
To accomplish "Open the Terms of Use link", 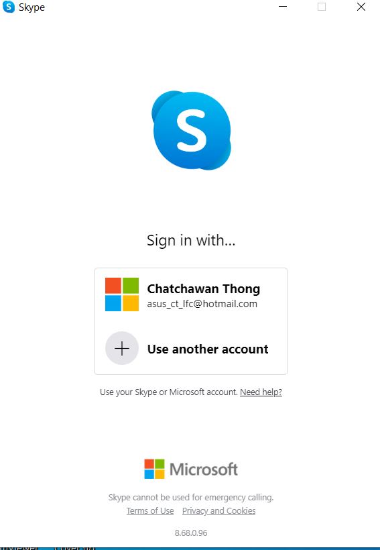I will [150, 510].
